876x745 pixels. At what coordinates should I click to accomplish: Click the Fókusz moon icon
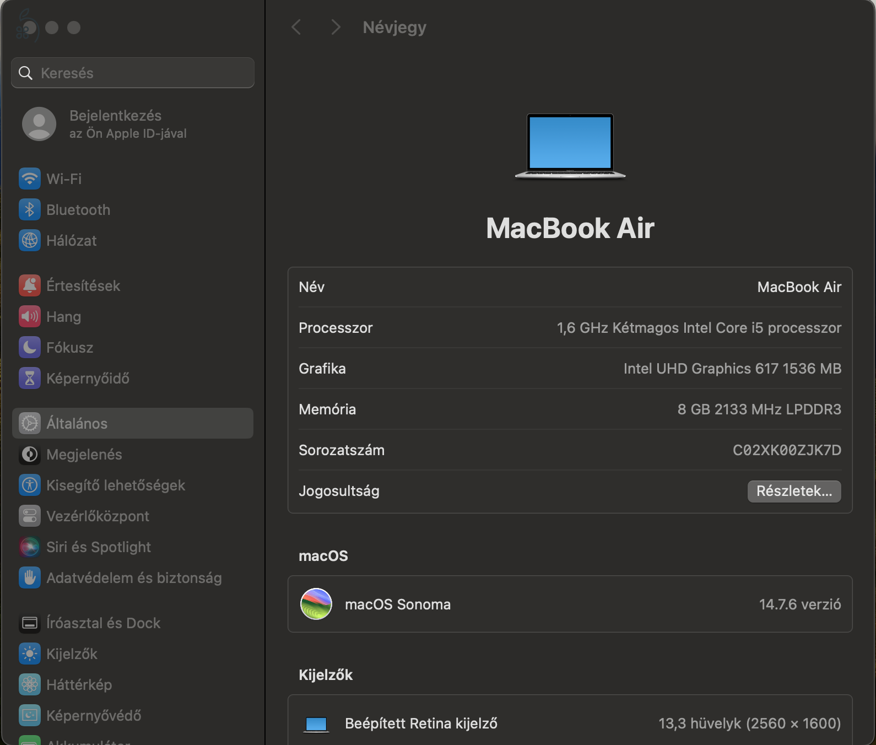[x=30, y=347]
